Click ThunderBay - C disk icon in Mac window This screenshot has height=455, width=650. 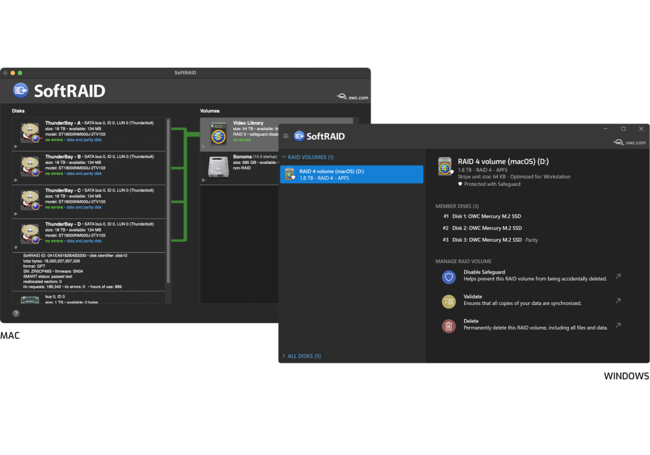click(31, 200)
